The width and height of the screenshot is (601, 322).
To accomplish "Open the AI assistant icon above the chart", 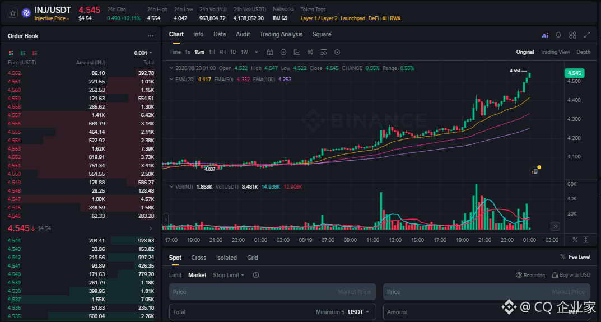I will [544, 35].
